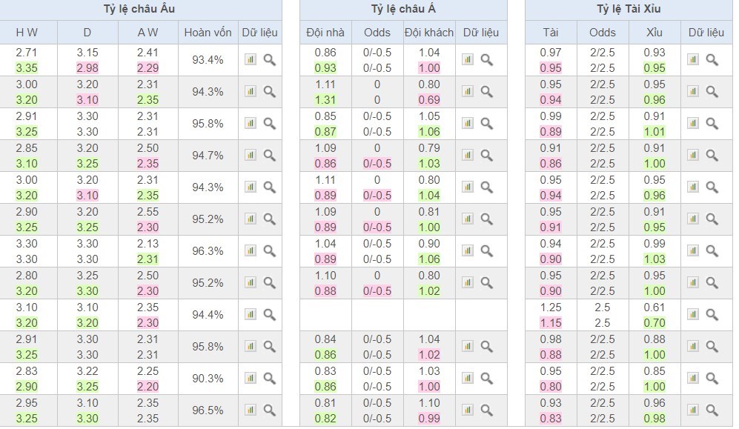Click the Xỉu column header
This screenshot has height=429, width=739.
(655, 33)
